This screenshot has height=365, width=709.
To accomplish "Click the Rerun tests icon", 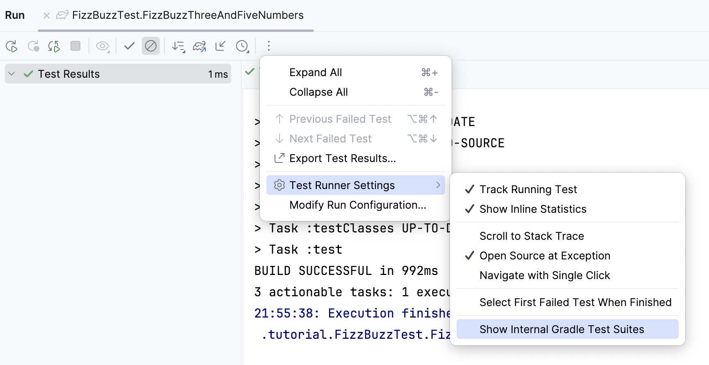I will point(11,46).
